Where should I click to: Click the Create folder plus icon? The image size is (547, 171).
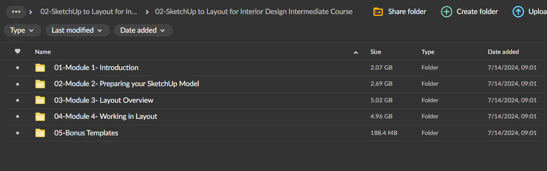point(446,11)
